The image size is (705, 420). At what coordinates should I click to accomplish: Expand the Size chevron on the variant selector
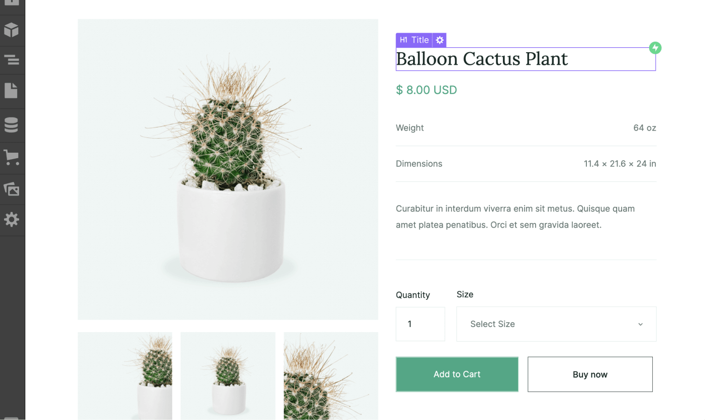click(640, 324)
